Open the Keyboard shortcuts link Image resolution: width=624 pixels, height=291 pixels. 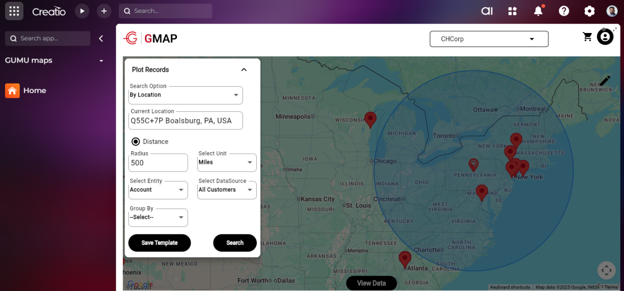pyautogui.click(x=510, y=287)
